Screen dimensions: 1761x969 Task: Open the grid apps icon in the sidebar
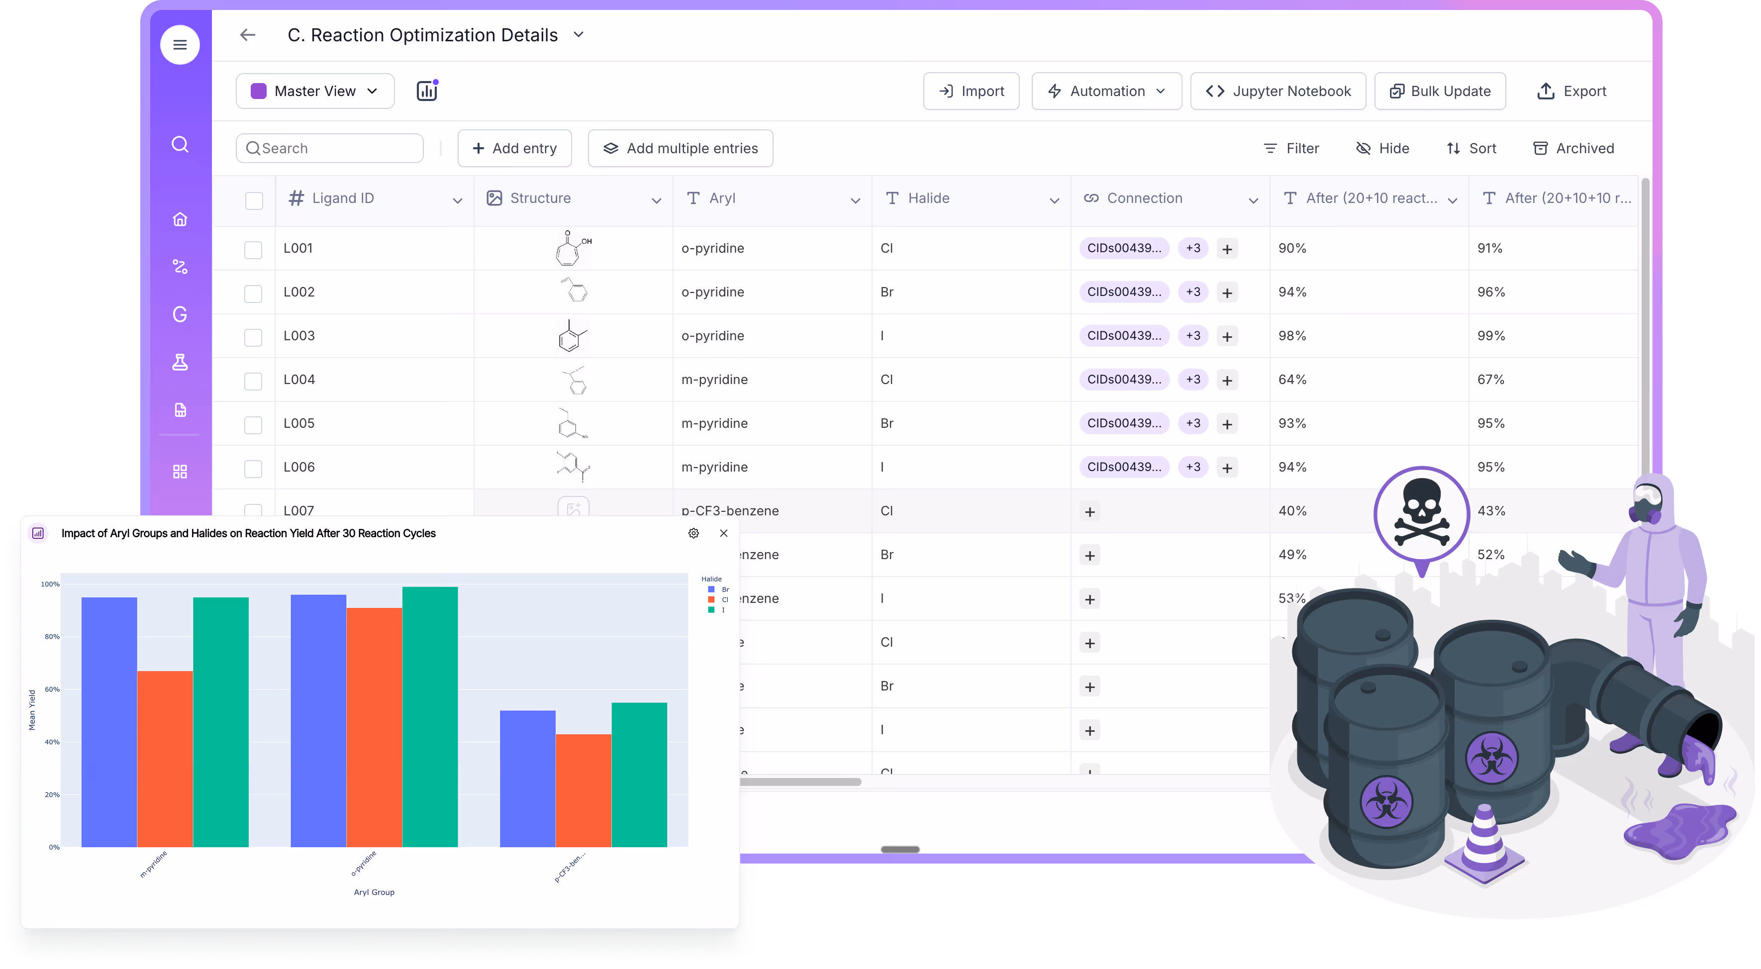[180, 472]
